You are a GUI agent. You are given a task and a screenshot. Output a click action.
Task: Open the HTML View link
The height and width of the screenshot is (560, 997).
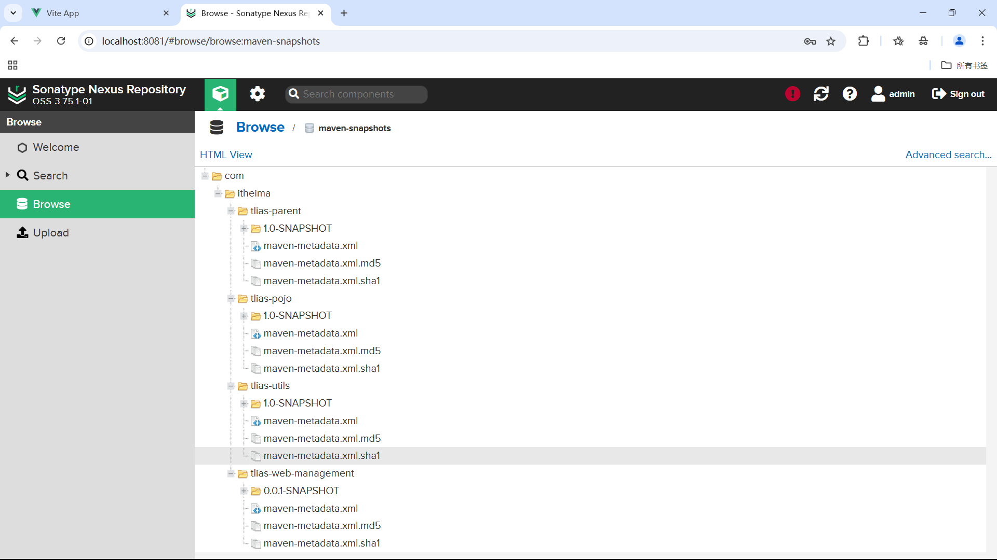226,155
